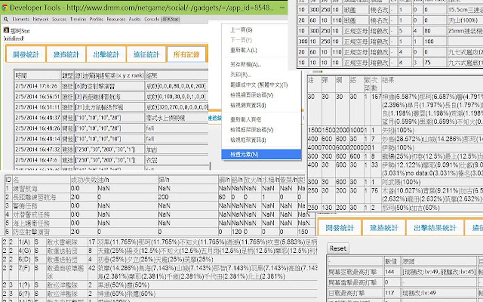Click the 矢矧(100%) result cell
This screenshot has height=302, width=483.
[x=432, y=130]
